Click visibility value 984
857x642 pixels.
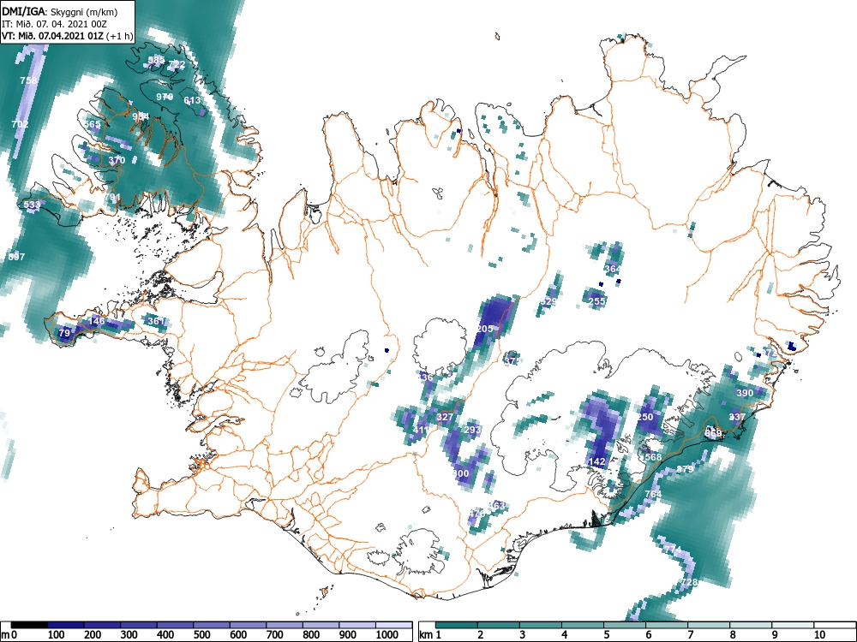[x=141, y=116]
